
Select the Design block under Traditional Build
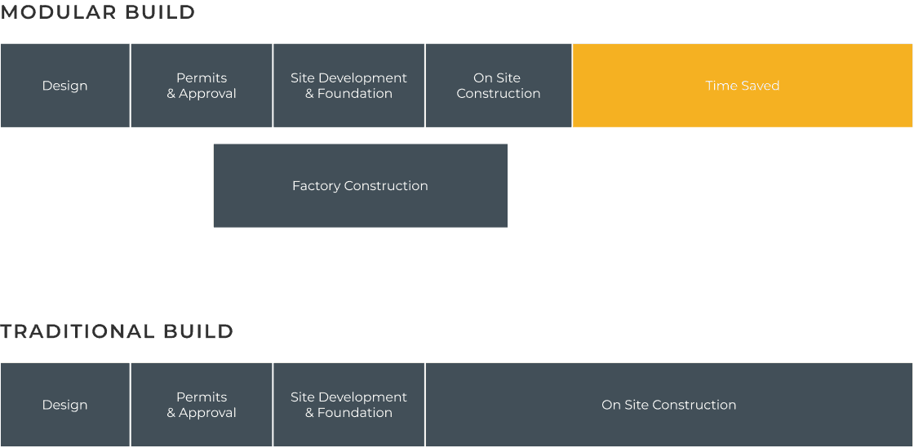(x=64, y=405)
